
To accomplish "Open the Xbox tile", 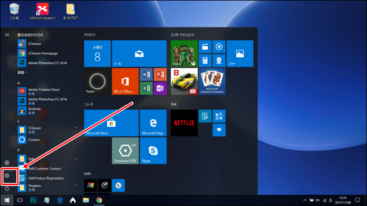I will [x=184, y=53].
